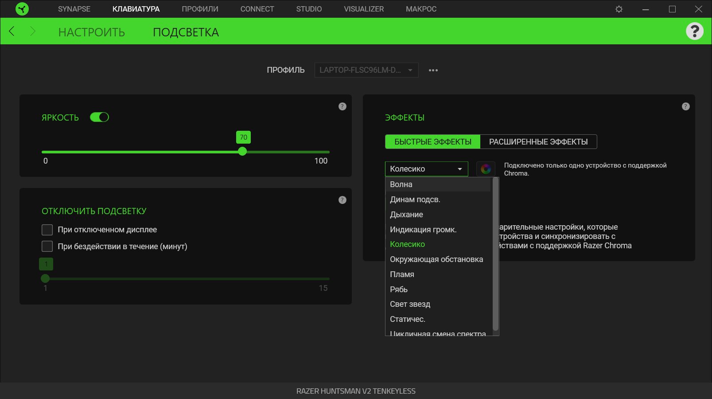Switch to CONNECT tab
This screenshot has width=712, height=399.
(x=257, y=9)
